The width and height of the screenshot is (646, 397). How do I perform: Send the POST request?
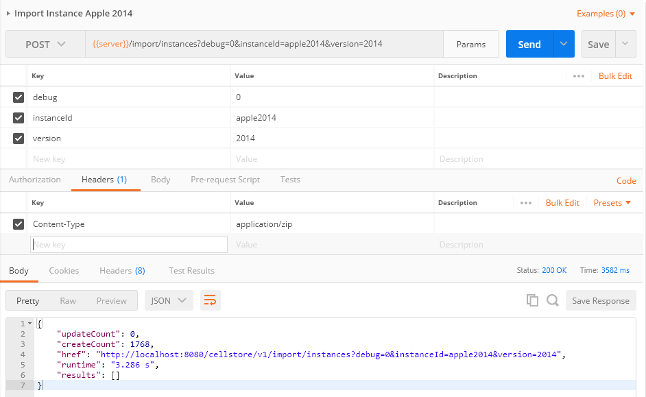pyautogui.click(x=529, y=44)
